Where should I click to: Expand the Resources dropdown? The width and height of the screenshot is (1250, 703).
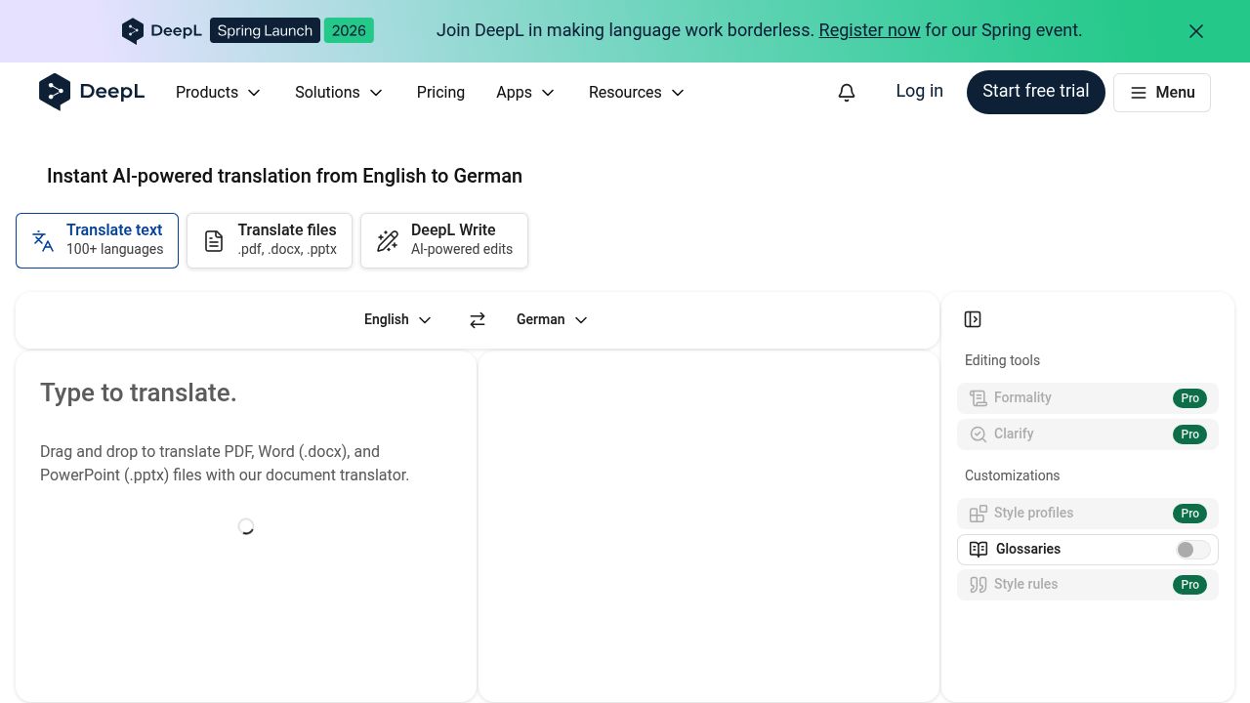click(636, 92)
